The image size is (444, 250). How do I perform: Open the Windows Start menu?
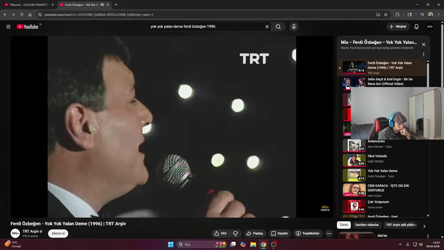coord(171,244)
